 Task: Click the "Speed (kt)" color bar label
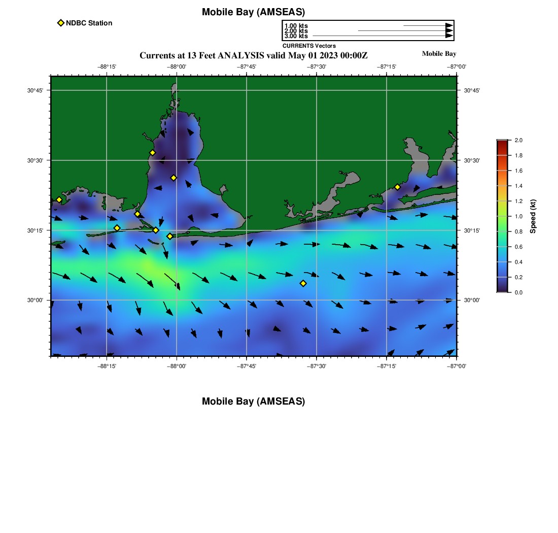pyautogui.click(x=533, y=216)
